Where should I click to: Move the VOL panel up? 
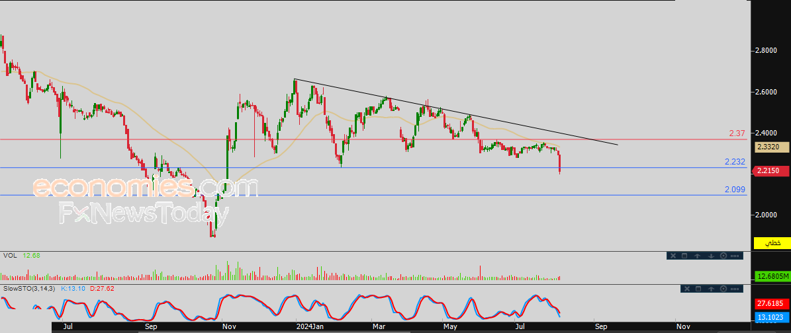click(x=697, y=256)
